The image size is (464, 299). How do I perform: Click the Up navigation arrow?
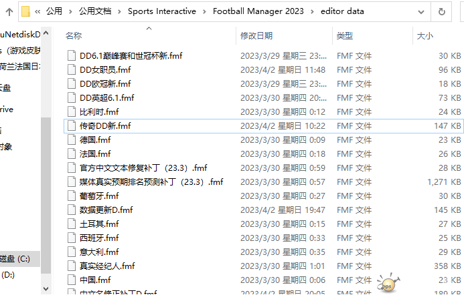(9, 12)
